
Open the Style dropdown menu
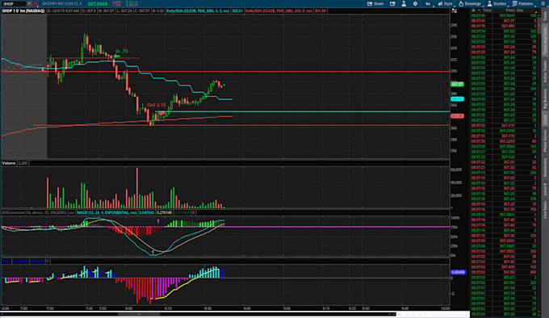pyautogui.click(x=446, y=3)
